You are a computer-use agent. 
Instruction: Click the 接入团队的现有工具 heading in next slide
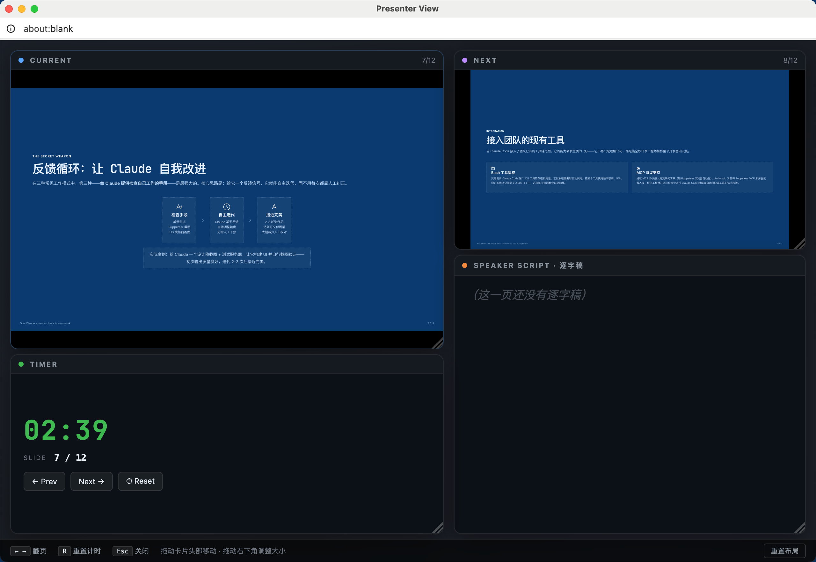pyautogui.click(x=525, y=140)
